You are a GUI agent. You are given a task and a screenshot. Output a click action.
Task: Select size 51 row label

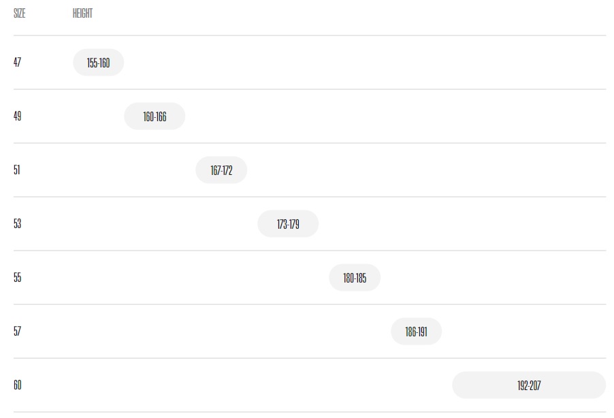pos(16,170)
